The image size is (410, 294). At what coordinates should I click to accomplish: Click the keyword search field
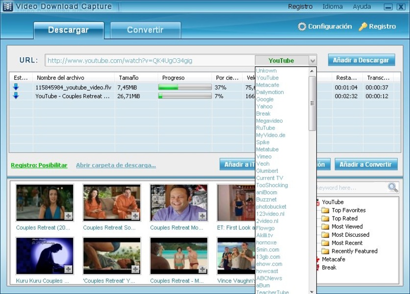point(352,188)
